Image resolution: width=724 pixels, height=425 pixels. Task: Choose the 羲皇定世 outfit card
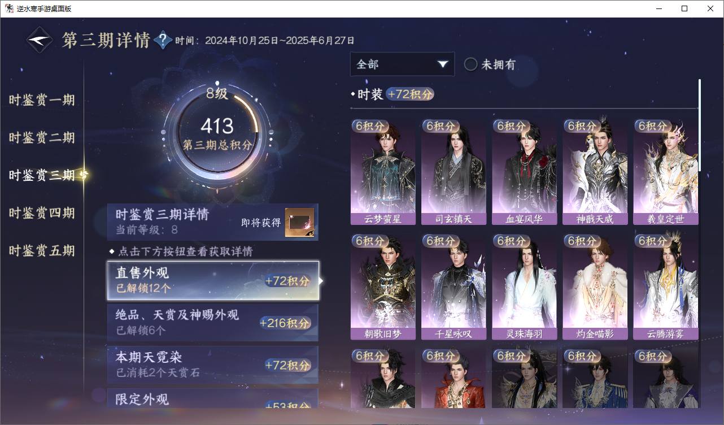click(x=666, y=172)
